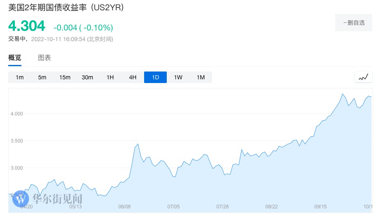Viewport: 378px width, 217px height.
Task: Change chart to 1M monthly interval
Action: (201, 77)
